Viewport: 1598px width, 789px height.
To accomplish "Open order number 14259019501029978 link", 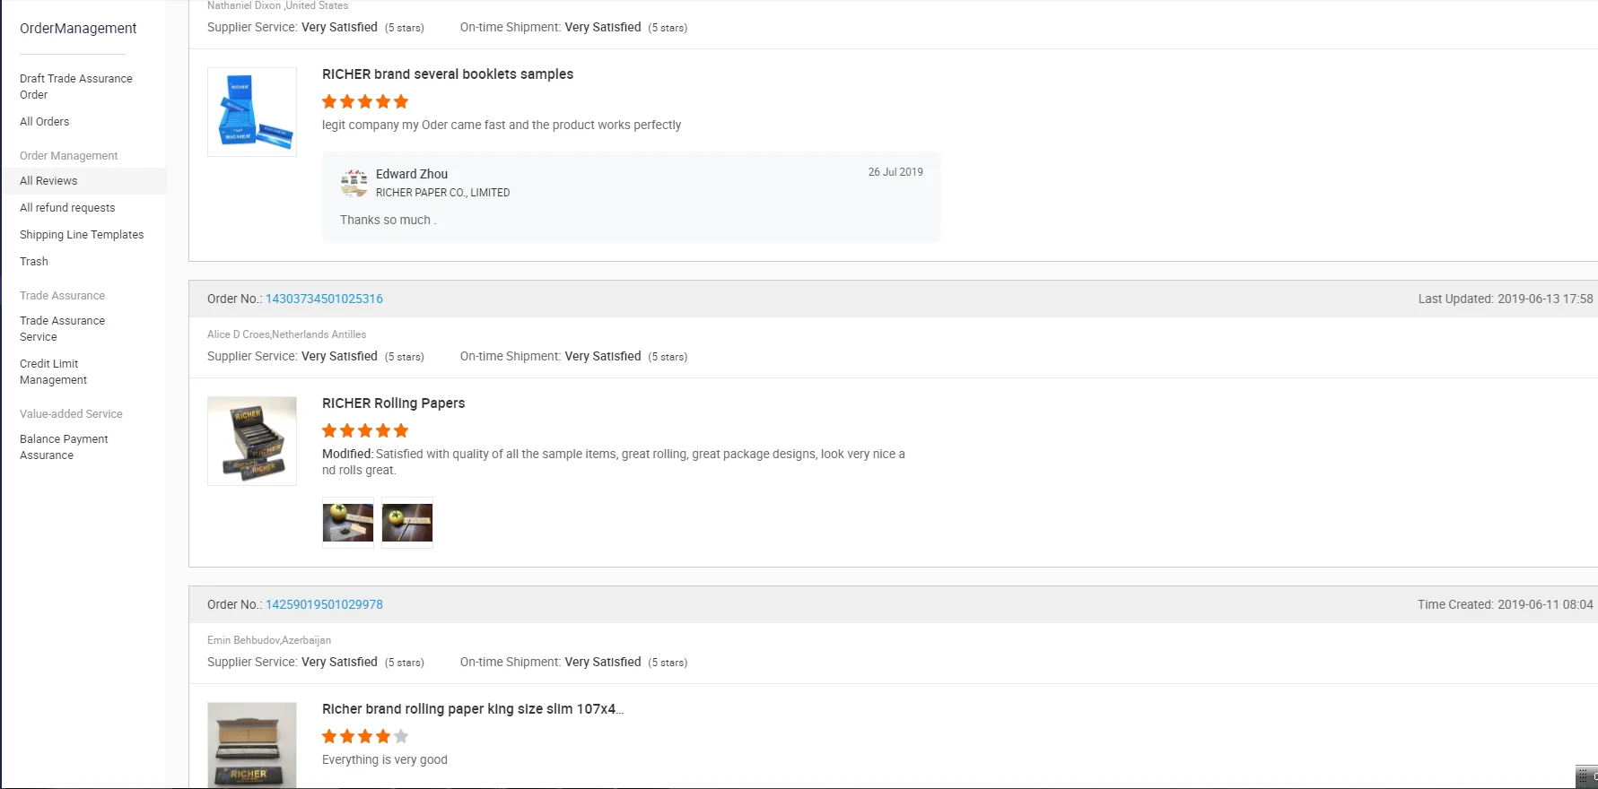I will point(324,604).
